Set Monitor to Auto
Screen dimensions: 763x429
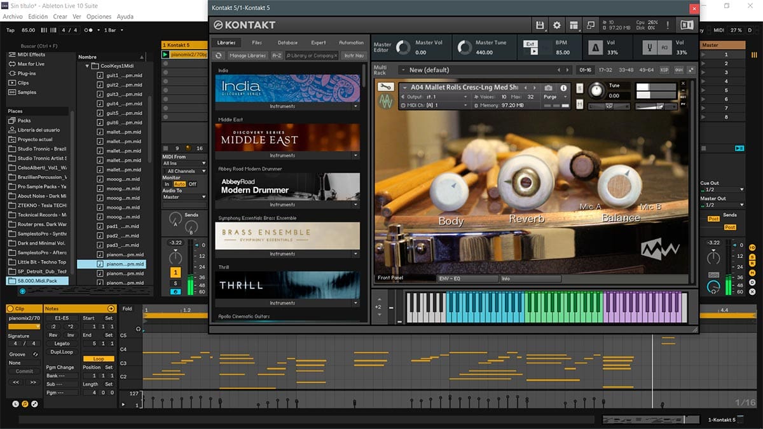click(x=179, y=184)
